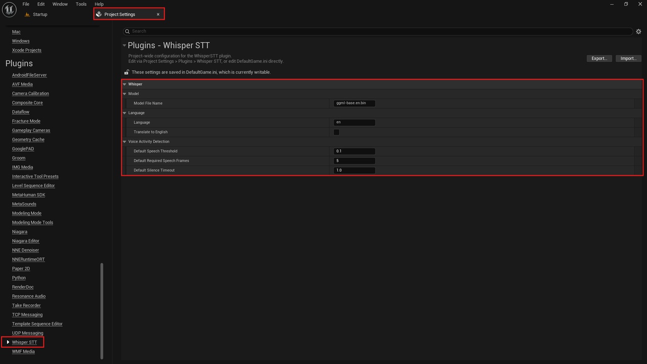Open the settings gear beside the search bar
647x364 pixels.
click(x=639, y=31)
